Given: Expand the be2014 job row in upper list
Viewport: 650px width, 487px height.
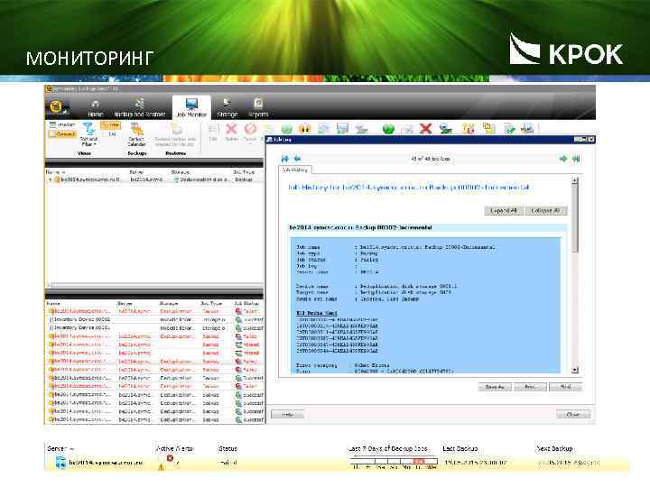Looking at the screenshot, I should (51, 179).
